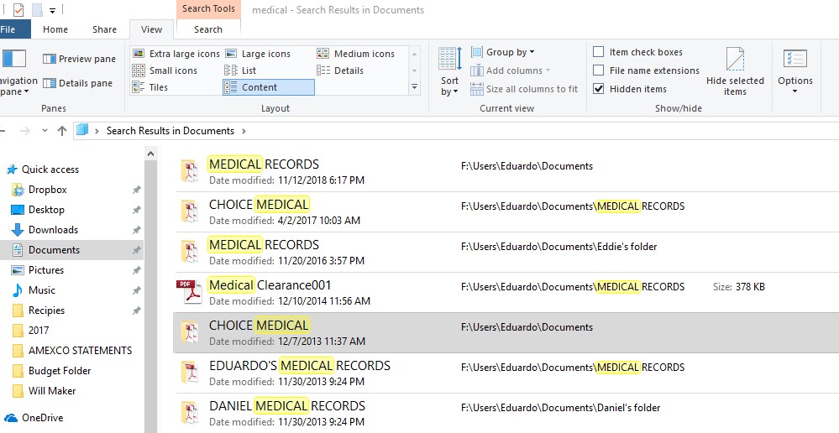Open Dropbox in Quick access
Screen dimensions: 839x433
point(47,190)
